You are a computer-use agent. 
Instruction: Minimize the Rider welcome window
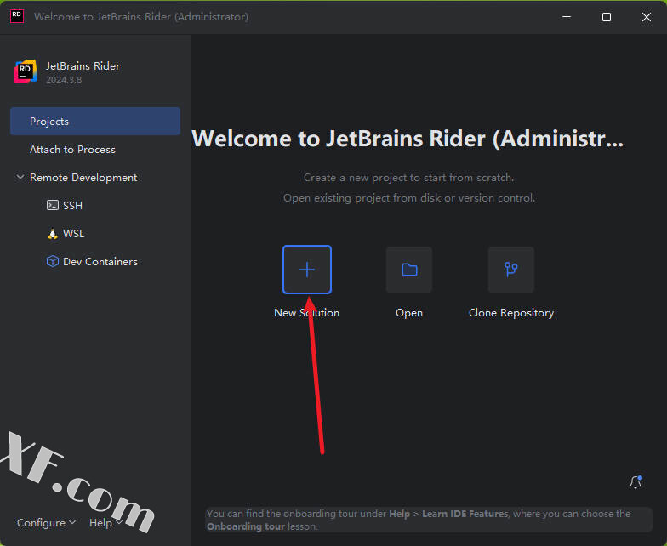coord(567,17)
